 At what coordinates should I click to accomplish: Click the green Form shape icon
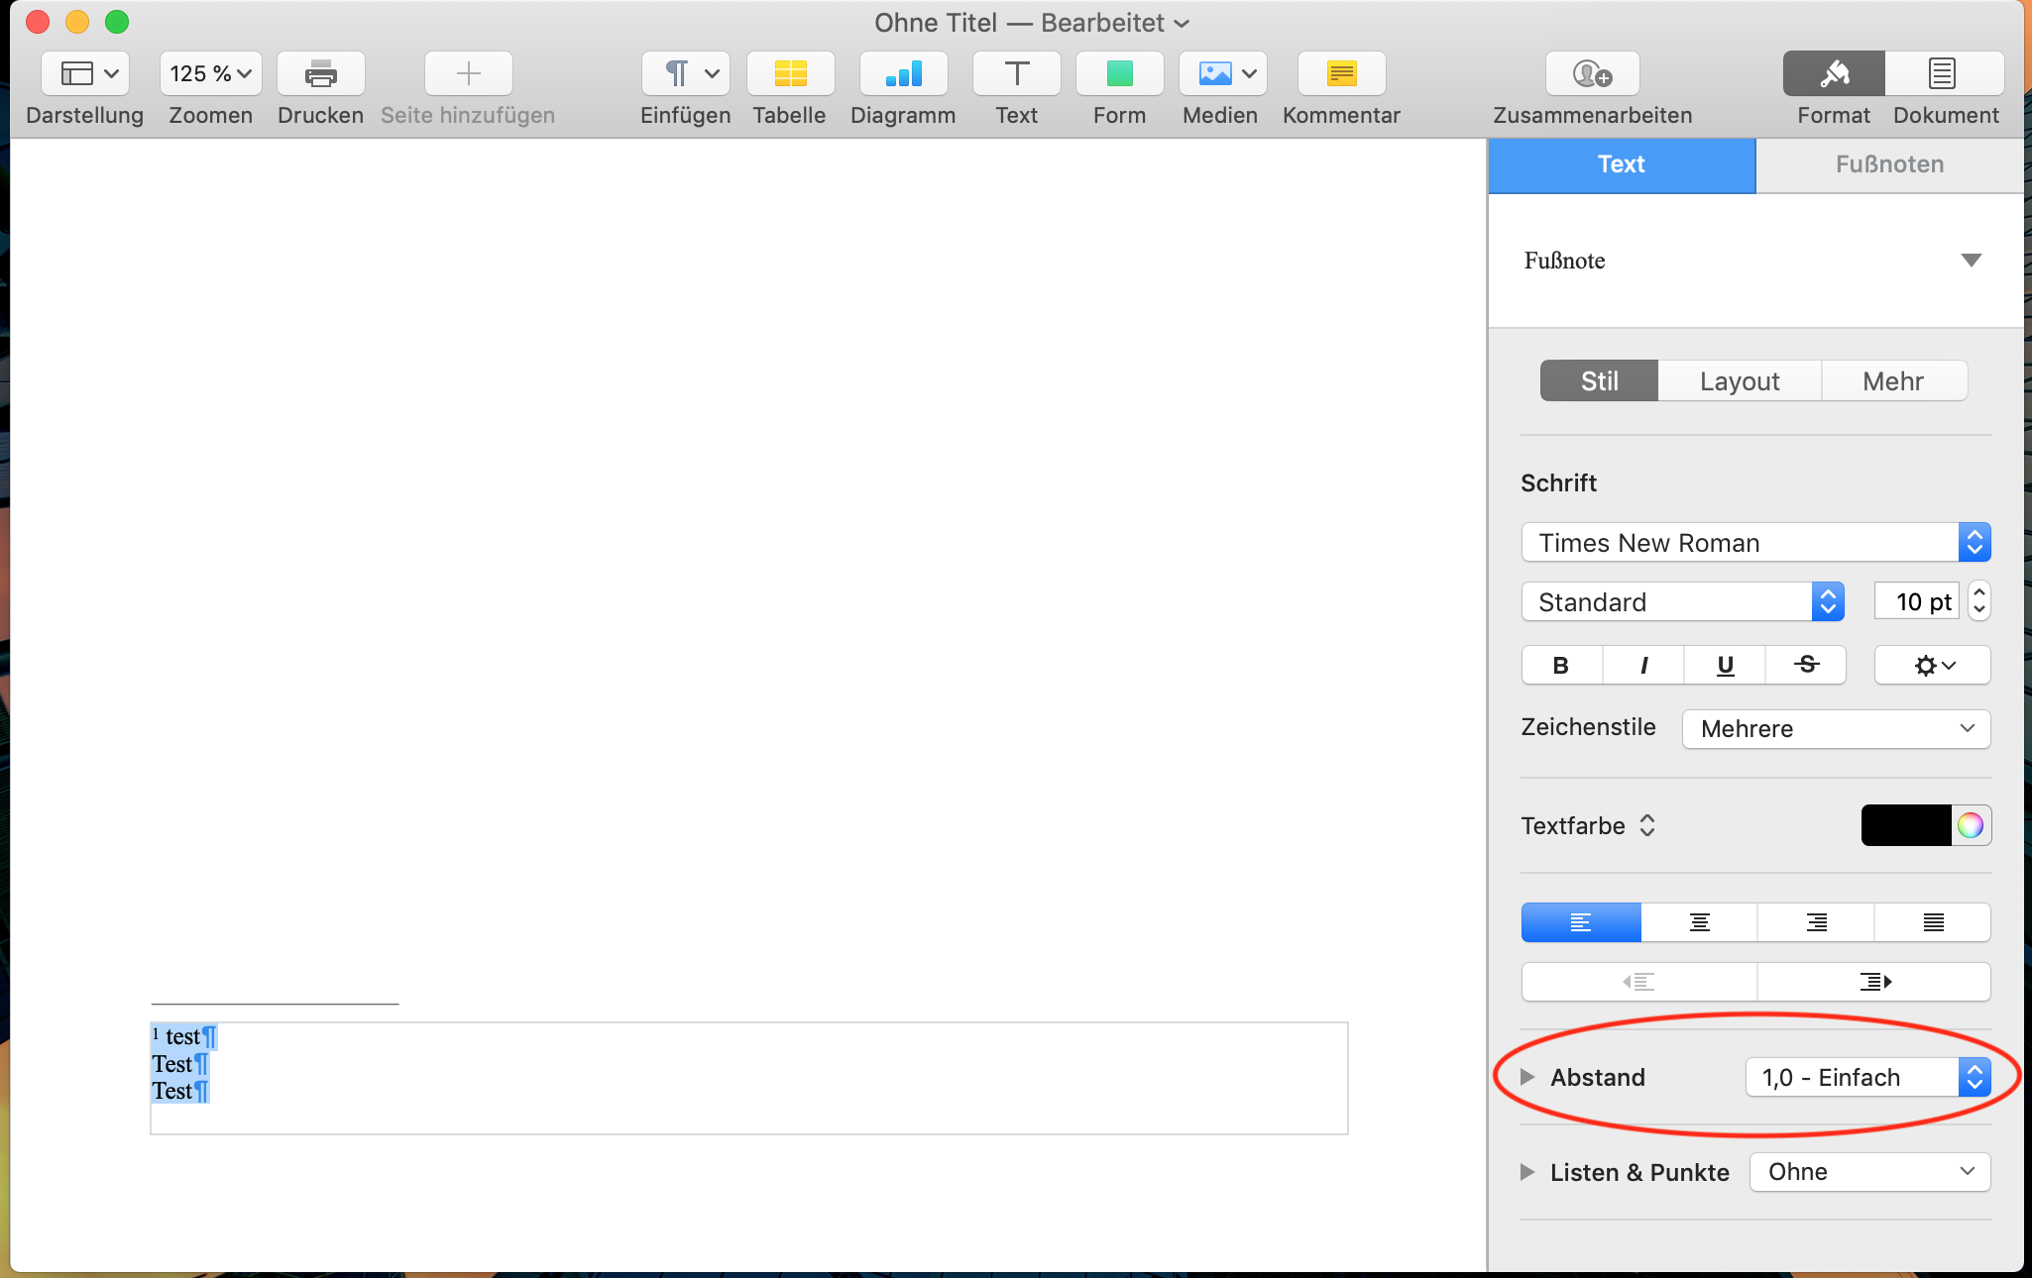[x=1119, y=74]
